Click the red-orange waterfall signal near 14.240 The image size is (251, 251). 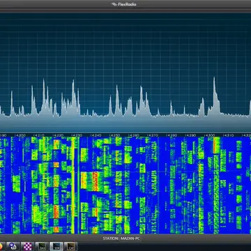[x=96, y=181]
